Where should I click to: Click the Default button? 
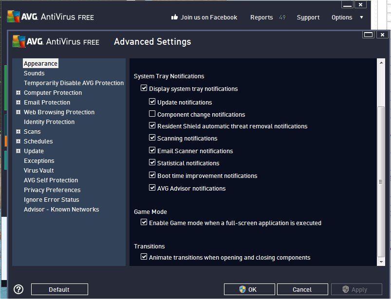[59, 289]
